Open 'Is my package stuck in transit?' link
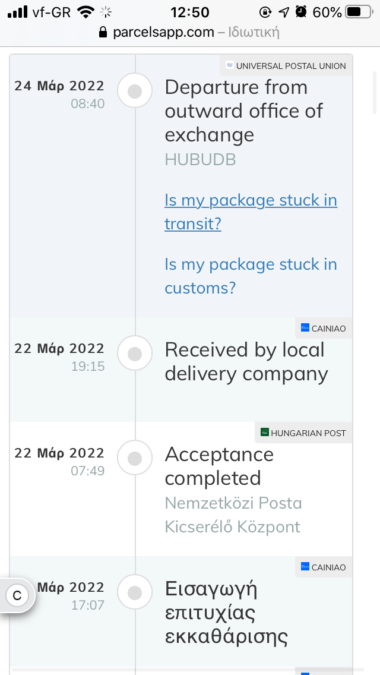The height and width of the screenshot is (675, 380). click(251, 212)
